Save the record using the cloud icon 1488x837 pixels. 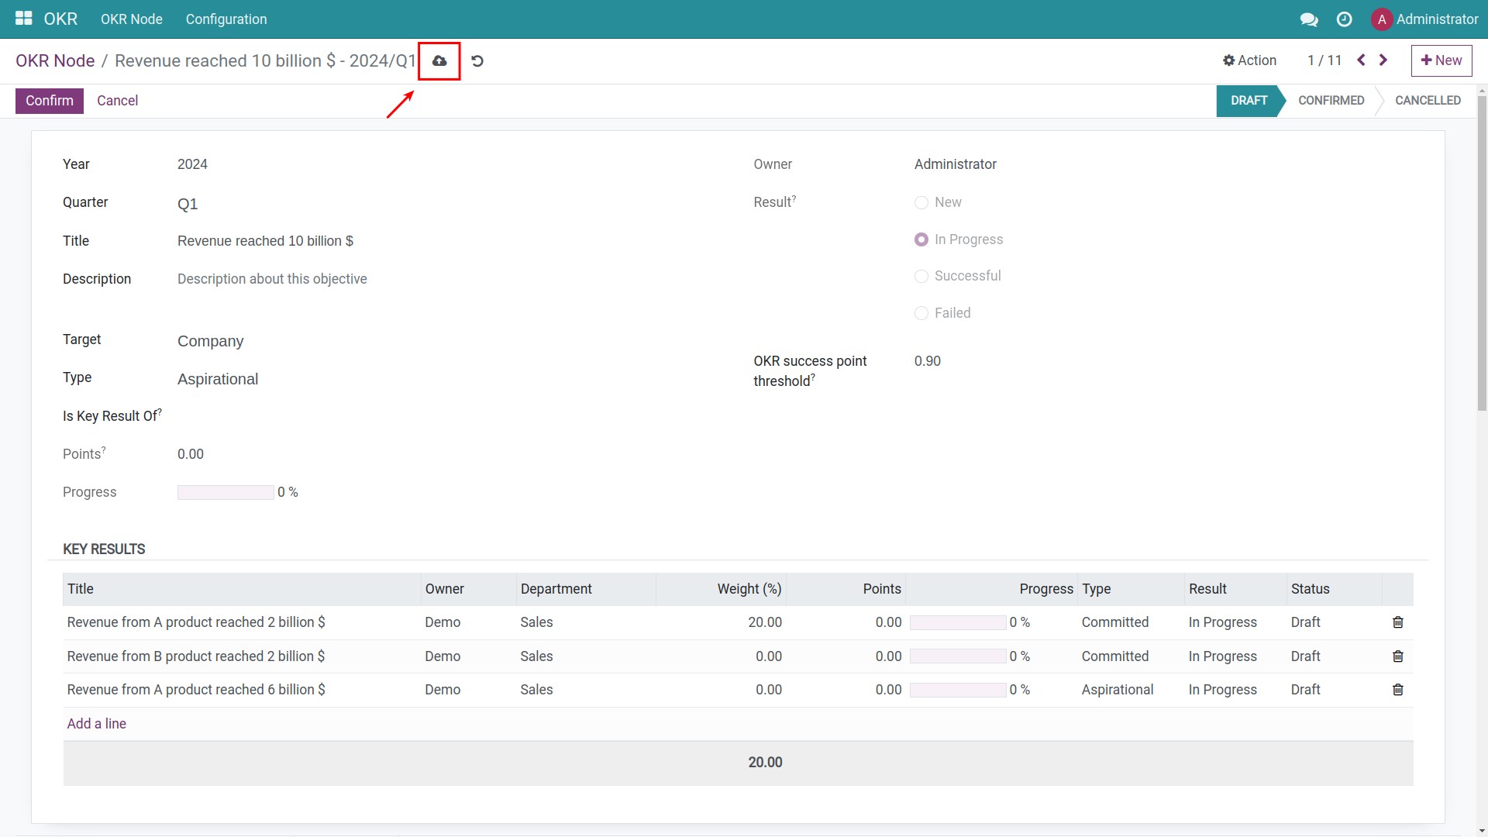(x=439, y=60)
